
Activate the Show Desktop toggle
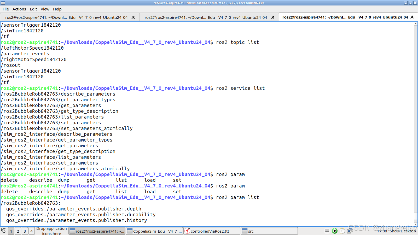coord(403,231)
